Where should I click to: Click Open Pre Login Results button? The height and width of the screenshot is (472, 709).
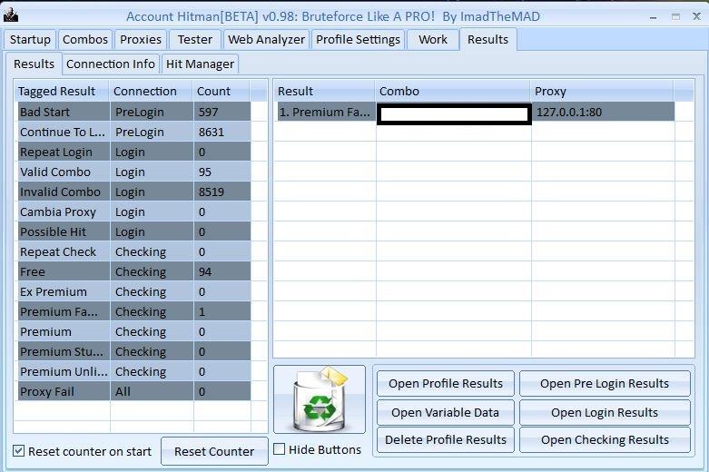coord(604,383)
